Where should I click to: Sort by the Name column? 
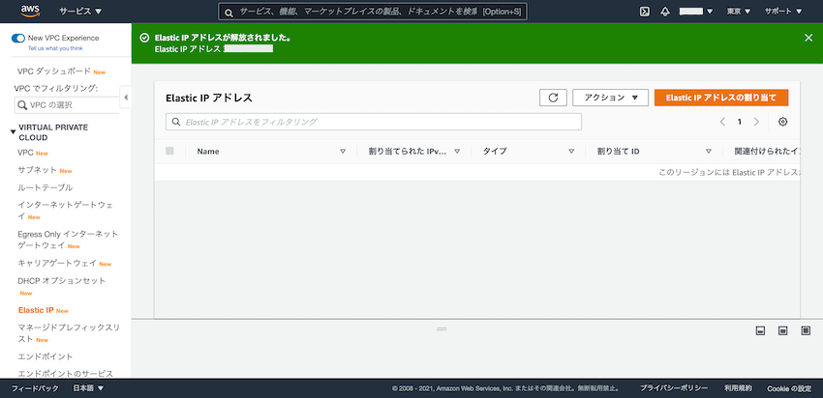coord(343,151)
